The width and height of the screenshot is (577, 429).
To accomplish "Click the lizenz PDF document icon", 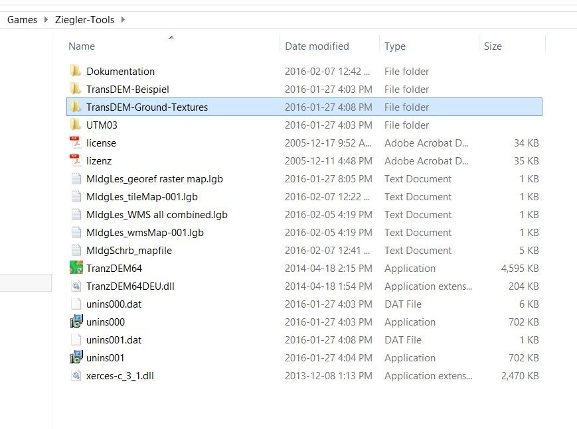I will (76, 161).
